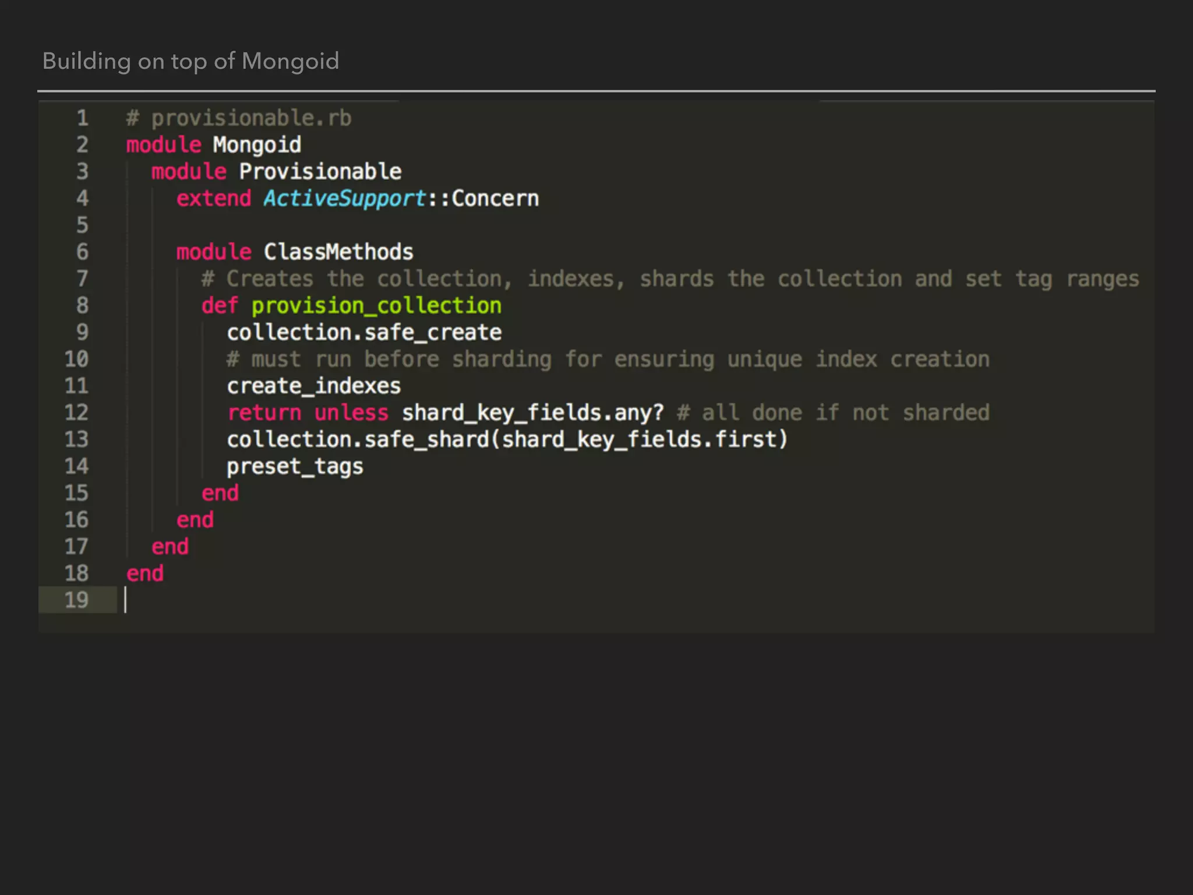
Task: Click the return keyword on line 12
Action: pyautogui.click(x=264, y=413)
